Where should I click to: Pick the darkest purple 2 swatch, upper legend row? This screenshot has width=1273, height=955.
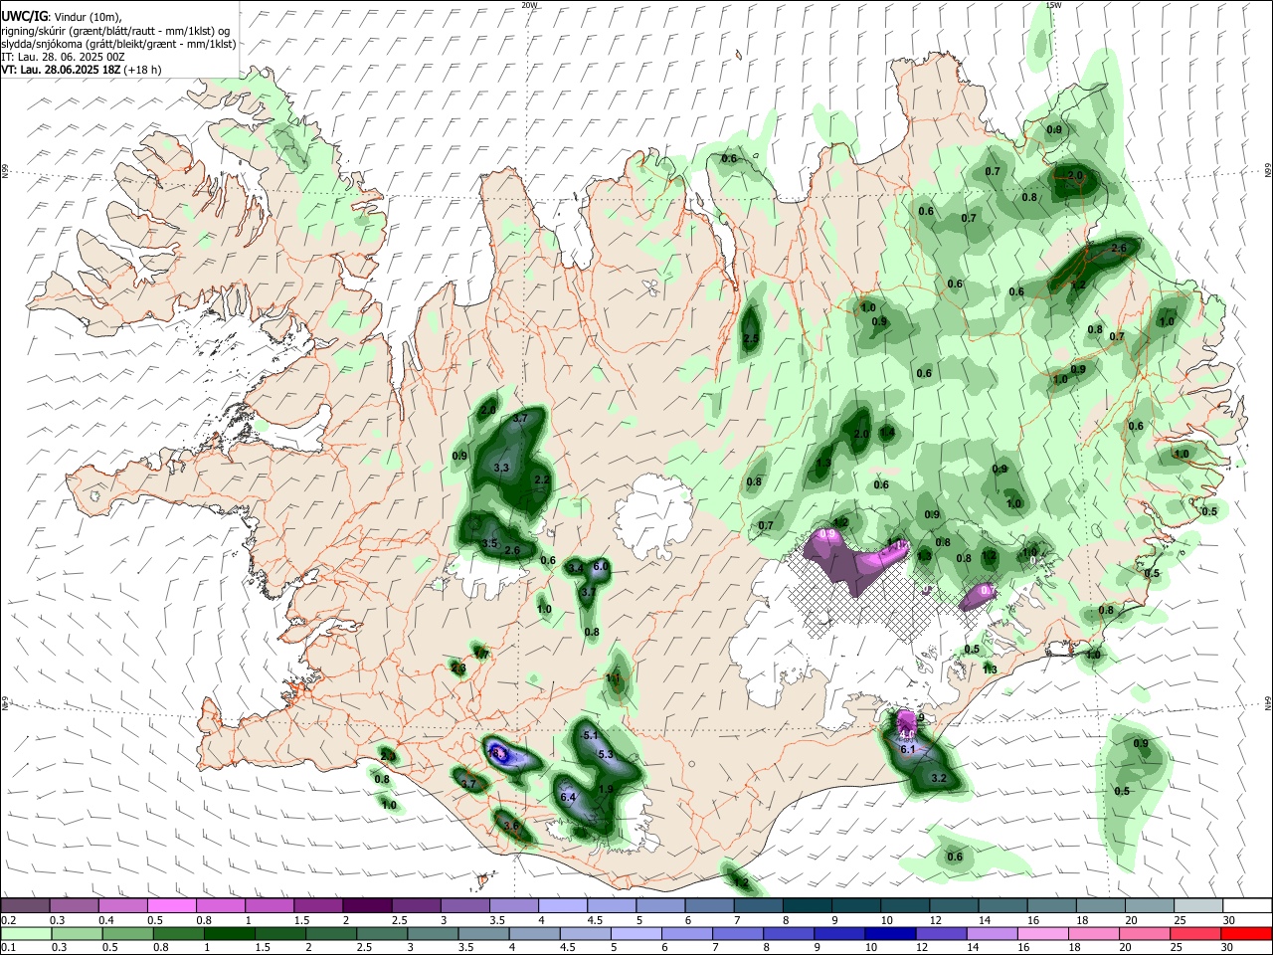(x=367, y=906)
